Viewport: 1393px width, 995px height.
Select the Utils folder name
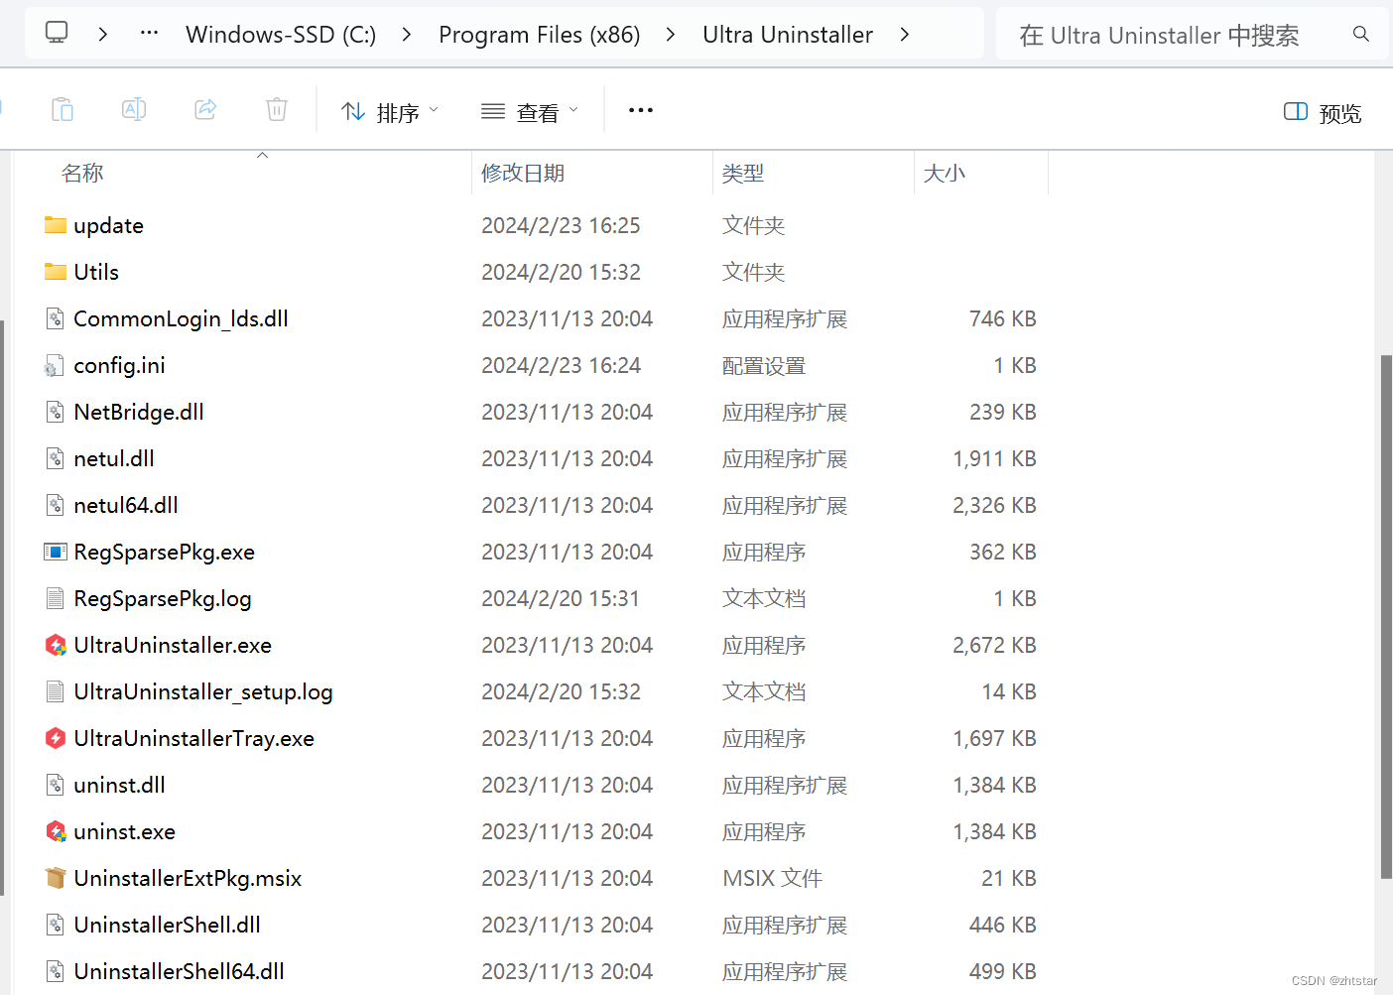96,272
